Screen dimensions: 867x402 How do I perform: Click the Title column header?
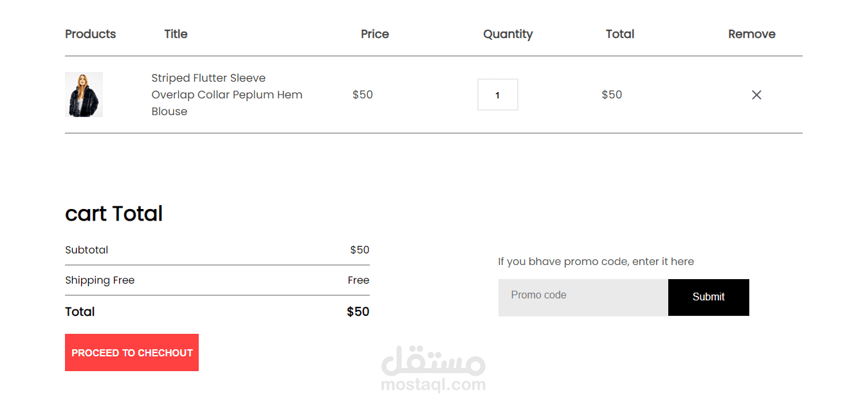tap(176, 34)
